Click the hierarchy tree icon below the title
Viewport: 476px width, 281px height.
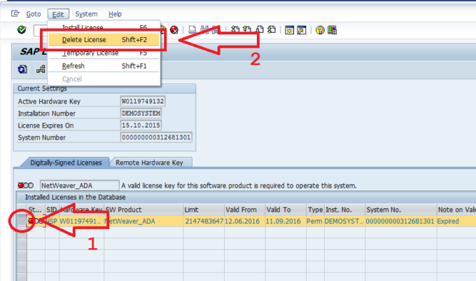(x=41, y=69)
